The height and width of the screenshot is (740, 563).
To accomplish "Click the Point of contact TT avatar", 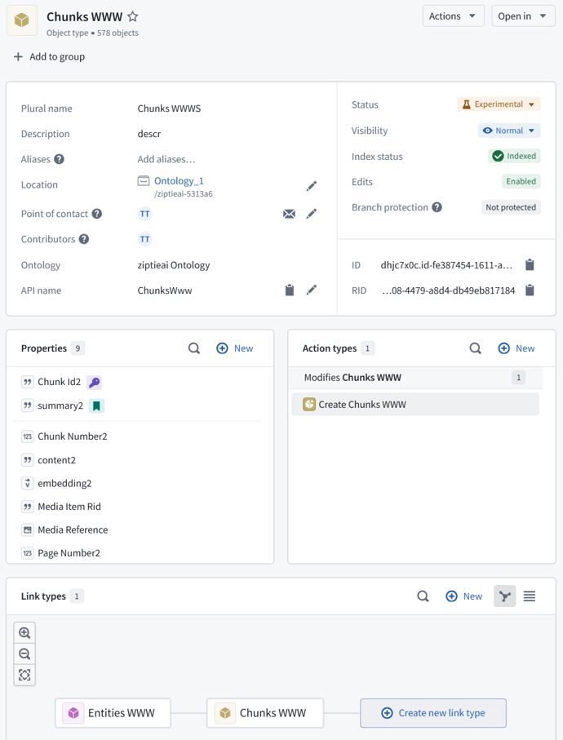I will pyautogui.click(x=145, y=214).
